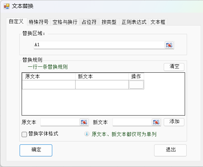Go to 按类型 tab
203x167 pixels.
109,22
